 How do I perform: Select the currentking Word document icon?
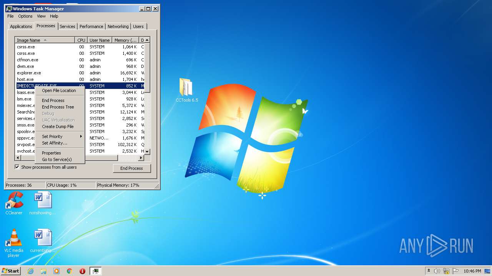(x=43, y=241)
